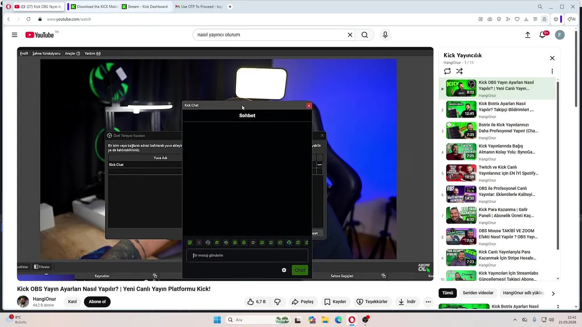Open Profil menu in OBS
Viewport: 582px width, 327px height.
pos(24,54)
